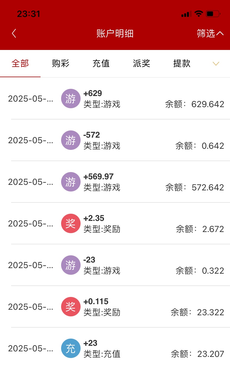Tap the purple 游 icon for +569.97
Image resolution: width=230 pixels, height=368 pixels.
pos(71,182)
